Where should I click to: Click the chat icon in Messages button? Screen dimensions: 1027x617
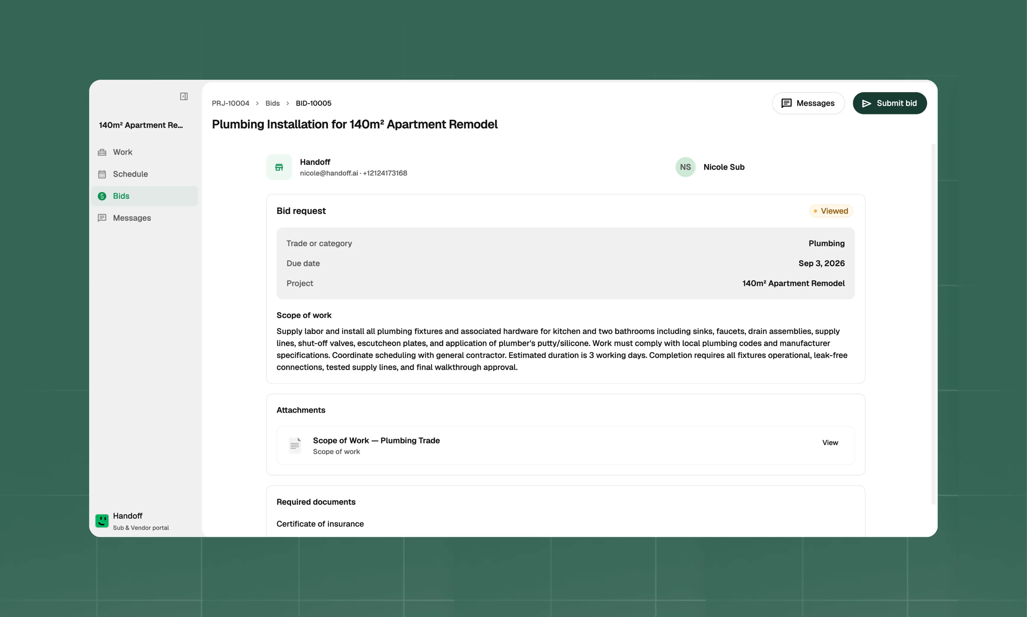pos(786,103)
